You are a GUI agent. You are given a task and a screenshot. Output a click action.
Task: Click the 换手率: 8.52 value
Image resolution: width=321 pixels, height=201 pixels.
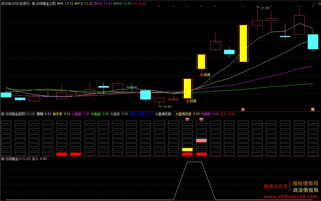(61, 114)
